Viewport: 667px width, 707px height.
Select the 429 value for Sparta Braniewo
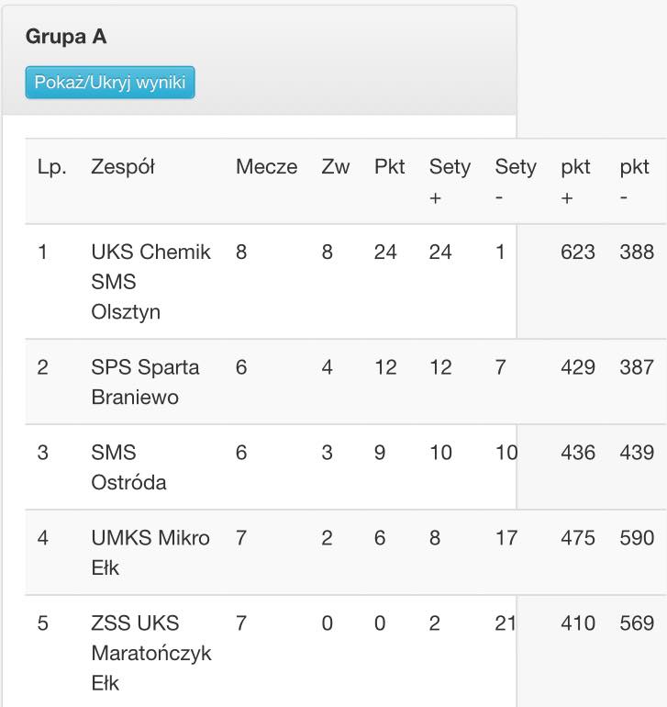(578, 367)
